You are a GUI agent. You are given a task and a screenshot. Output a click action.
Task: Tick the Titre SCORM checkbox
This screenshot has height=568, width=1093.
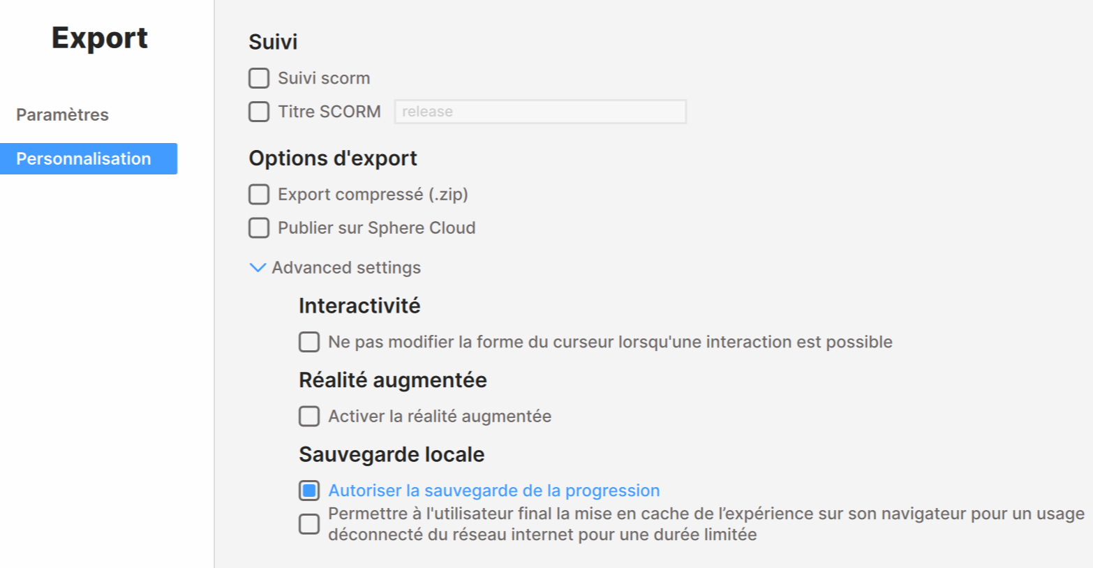259,112
